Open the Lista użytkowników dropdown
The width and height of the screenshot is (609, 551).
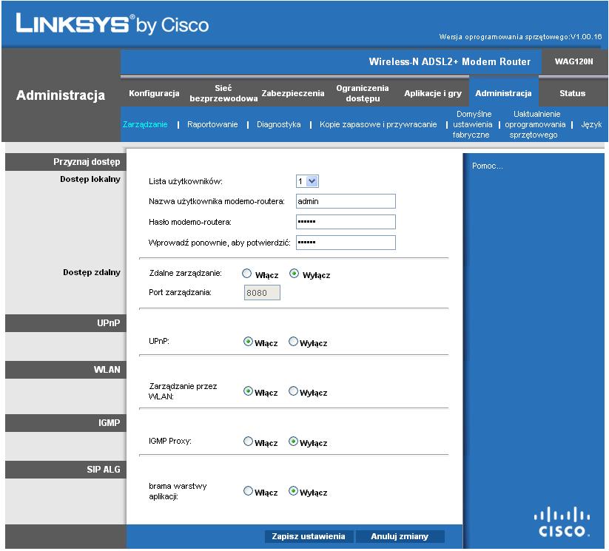point(307,181)
